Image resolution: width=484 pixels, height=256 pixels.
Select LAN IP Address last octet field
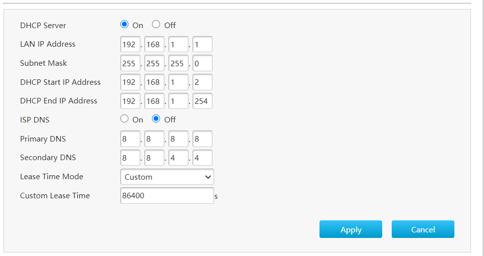(203, 45)
